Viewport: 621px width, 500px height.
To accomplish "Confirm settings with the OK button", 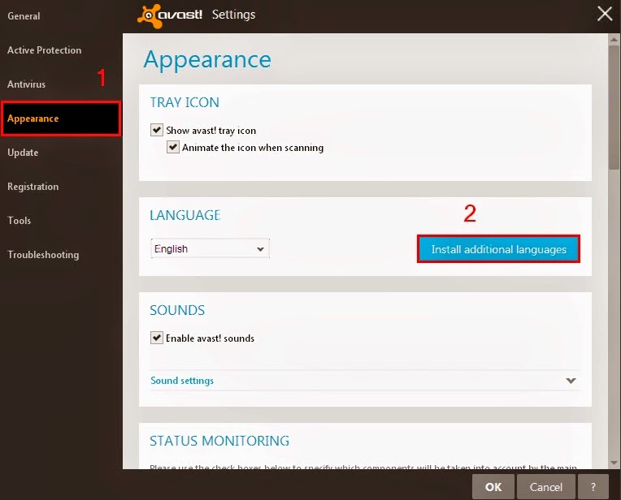I will [493, 487].
